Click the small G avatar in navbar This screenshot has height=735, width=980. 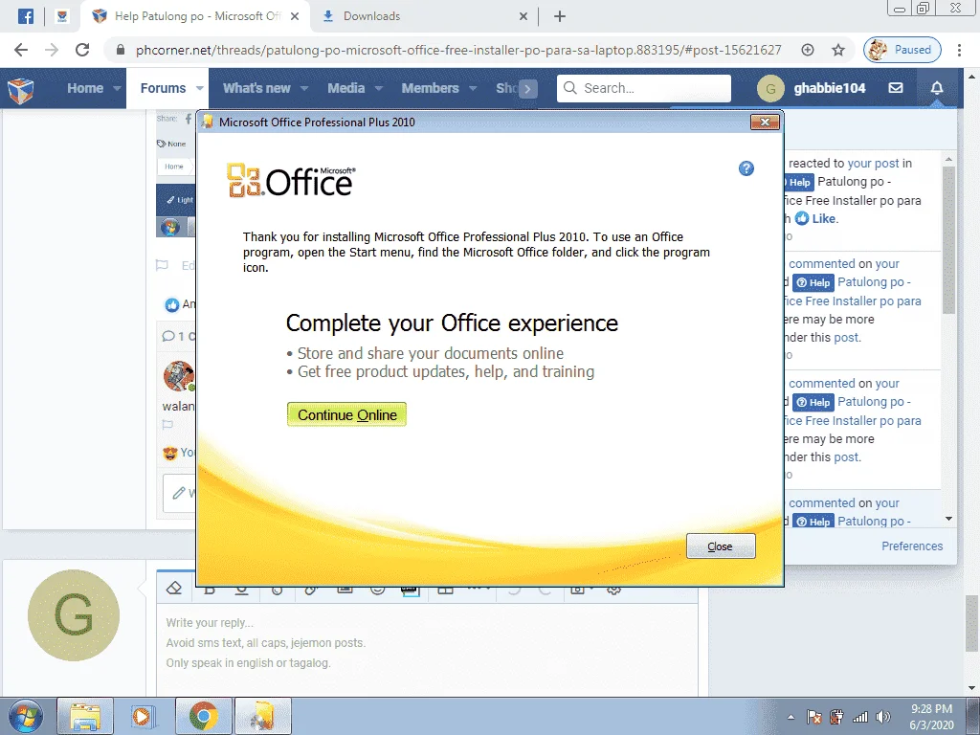click(x=770, y=89)
